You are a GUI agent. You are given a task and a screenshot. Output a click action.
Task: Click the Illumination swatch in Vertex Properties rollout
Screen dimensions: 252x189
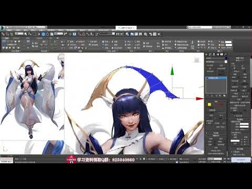244,127
